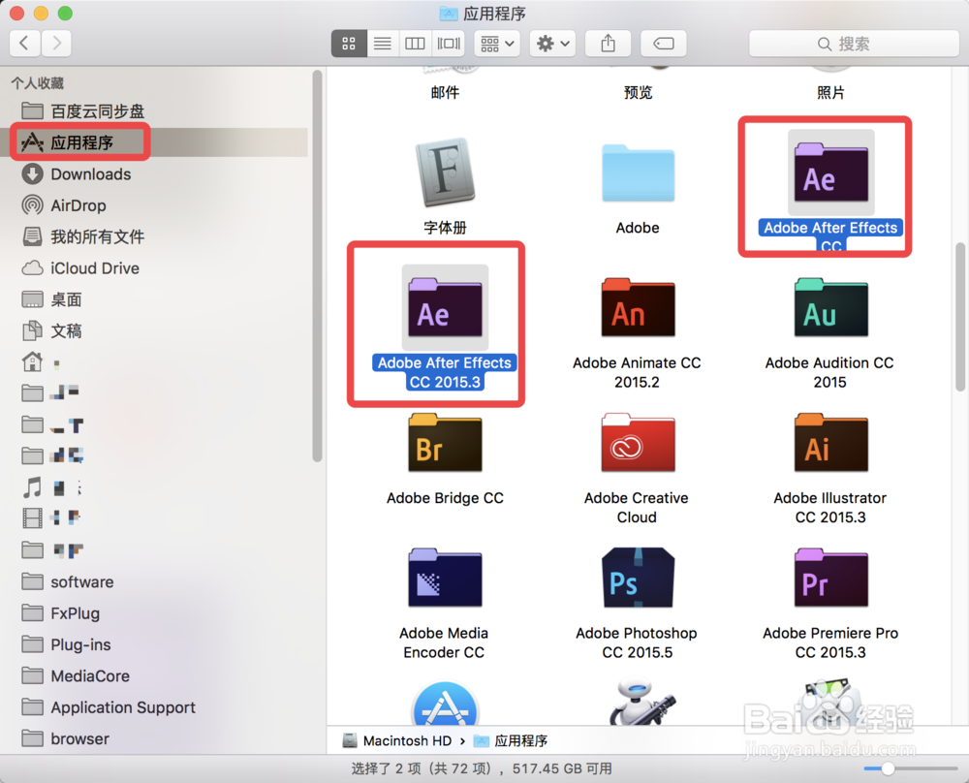
Task: Switch to Cover Flow view
Action: pyautogui.click(x=449, y=44)
